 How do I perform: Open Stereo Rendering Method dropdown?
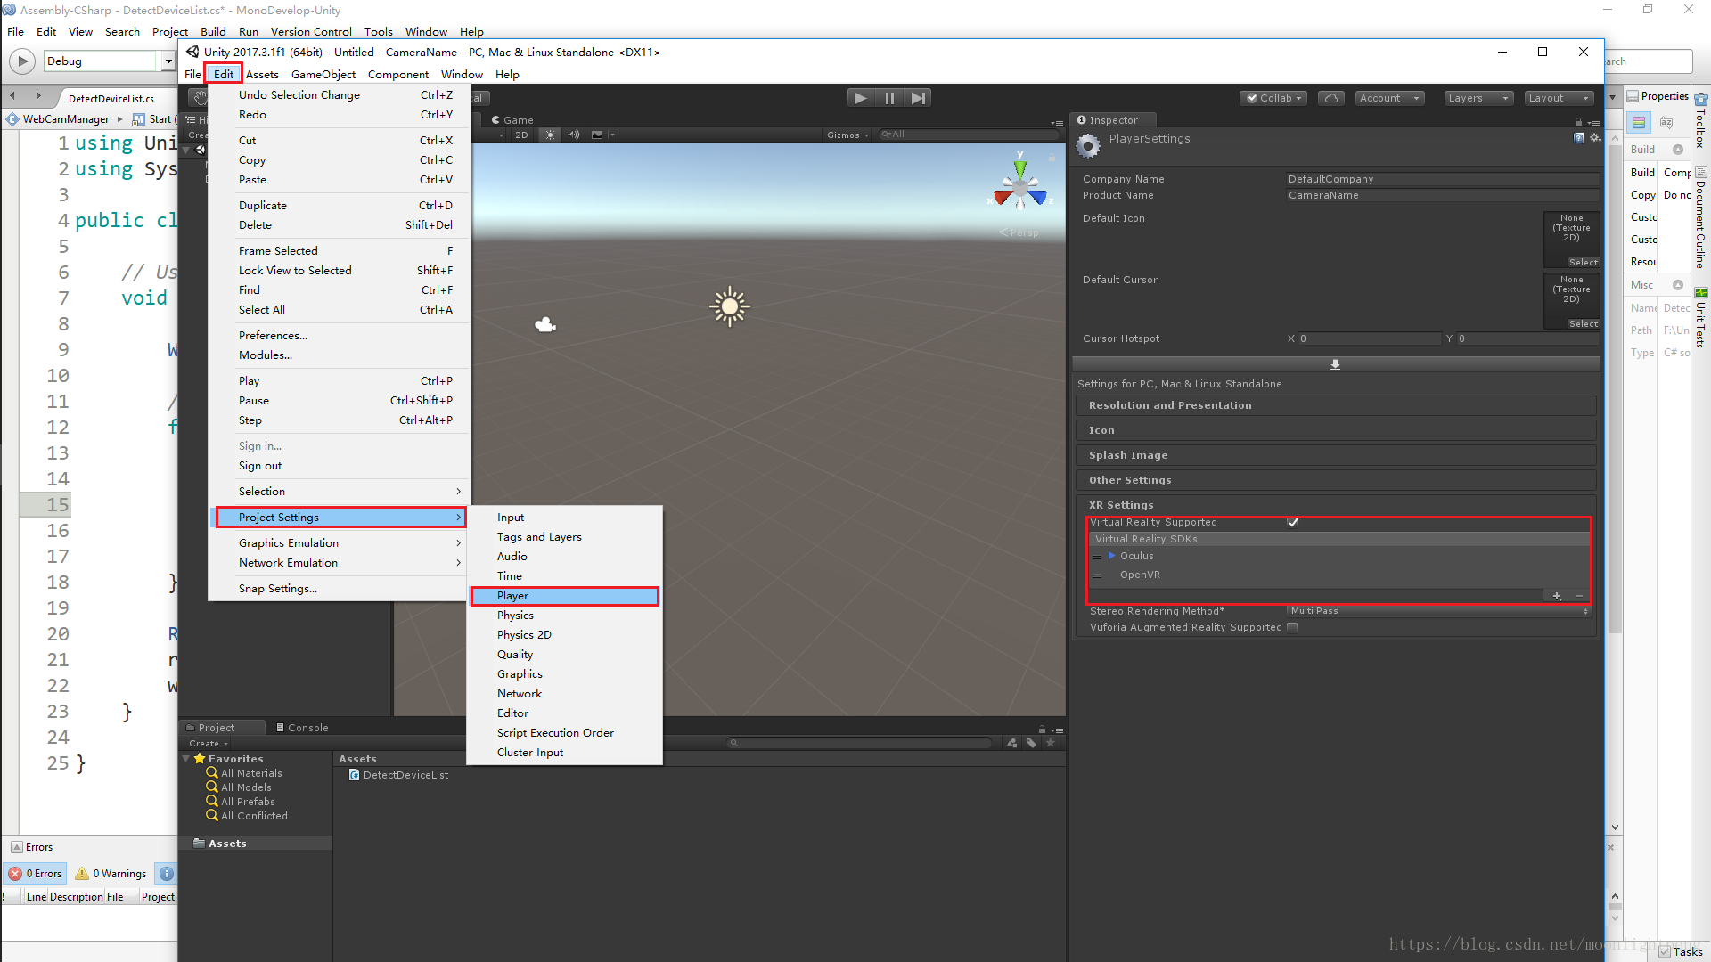click(x=1438, y=611)
